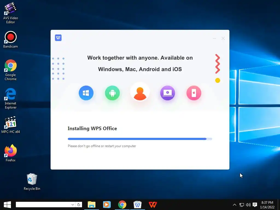Click 'Please don't go offline' notice text

[x=102, y=146]
